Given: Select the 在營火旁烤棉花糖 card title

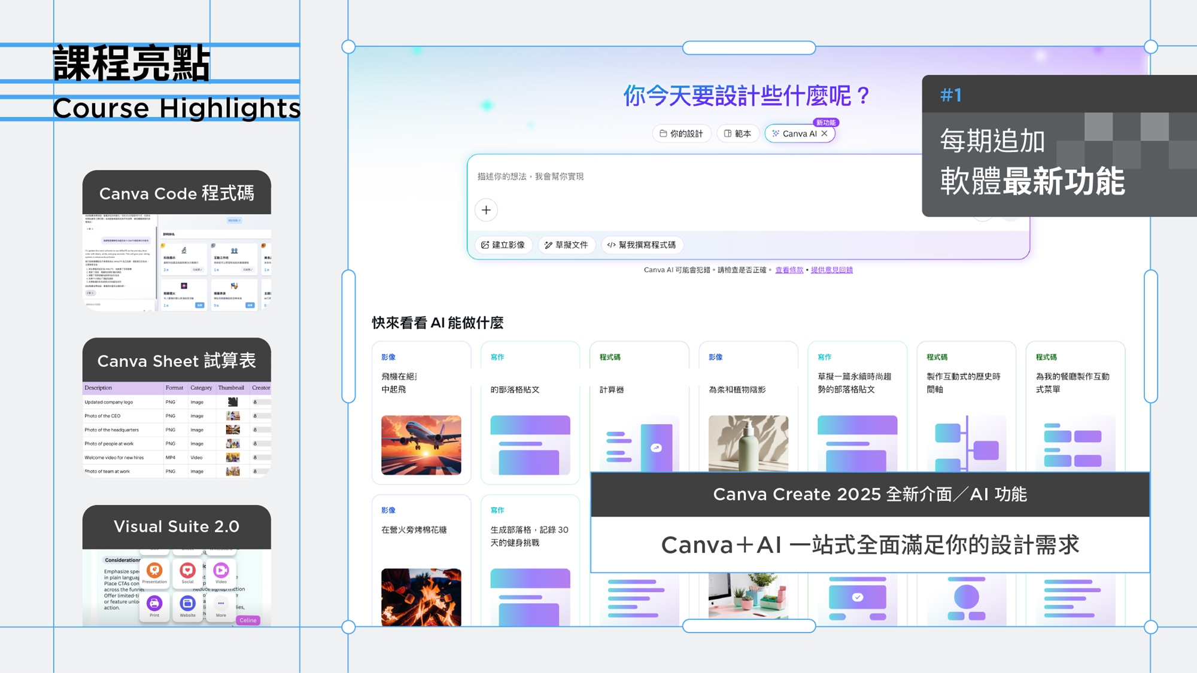Looking at the screenshot, I should click(x=414, y=530).
